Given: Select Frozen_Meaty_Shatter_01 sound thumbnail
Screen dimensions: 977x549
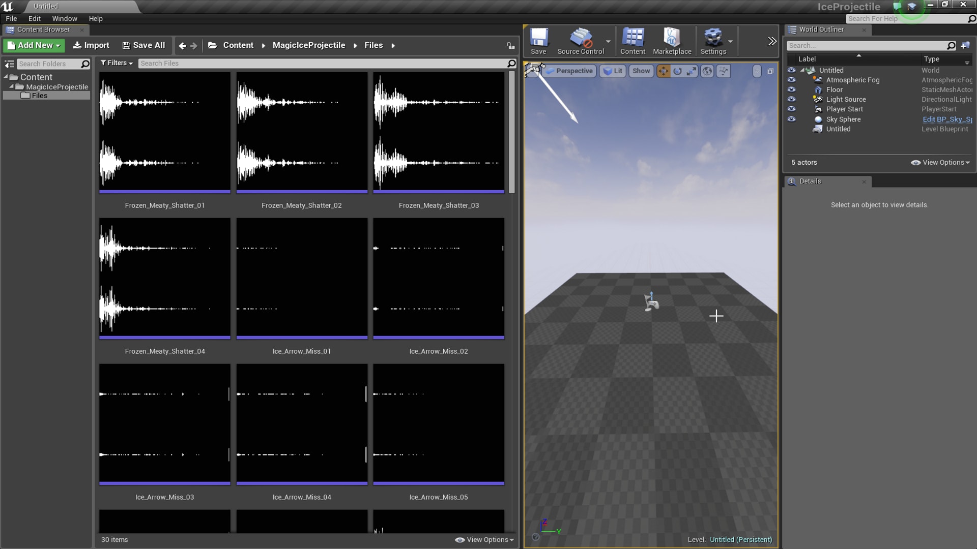Looking at the screenshot, I should pos(165,132).
